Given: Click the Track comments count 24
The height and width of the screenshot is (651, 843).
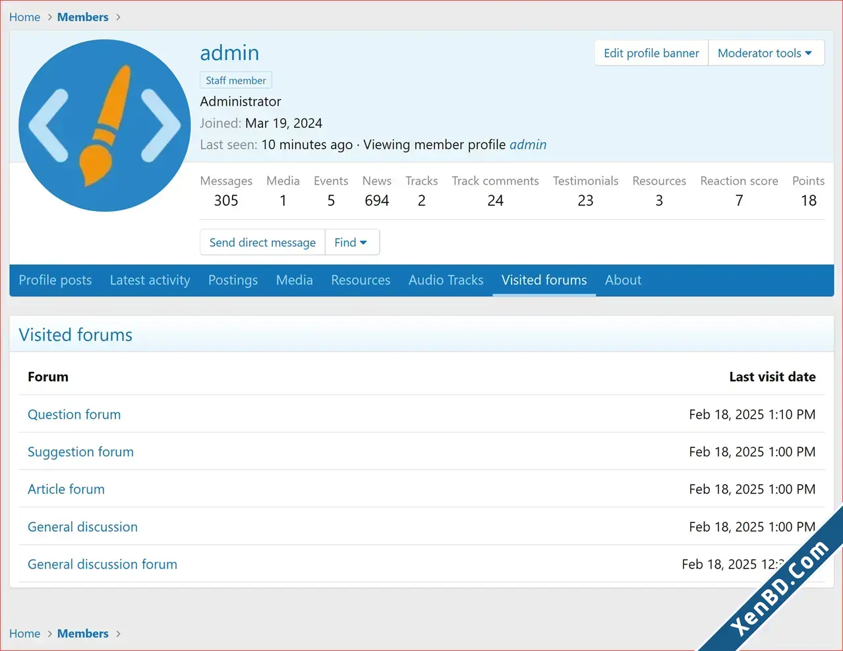Looking at the screenshot, I should (496, 201).
